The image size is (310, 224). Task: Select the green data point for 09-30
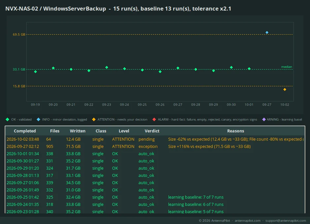pos(231,68)
